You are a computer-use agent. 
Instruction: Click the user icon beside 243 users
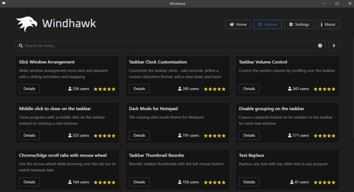tap(290, 89)
